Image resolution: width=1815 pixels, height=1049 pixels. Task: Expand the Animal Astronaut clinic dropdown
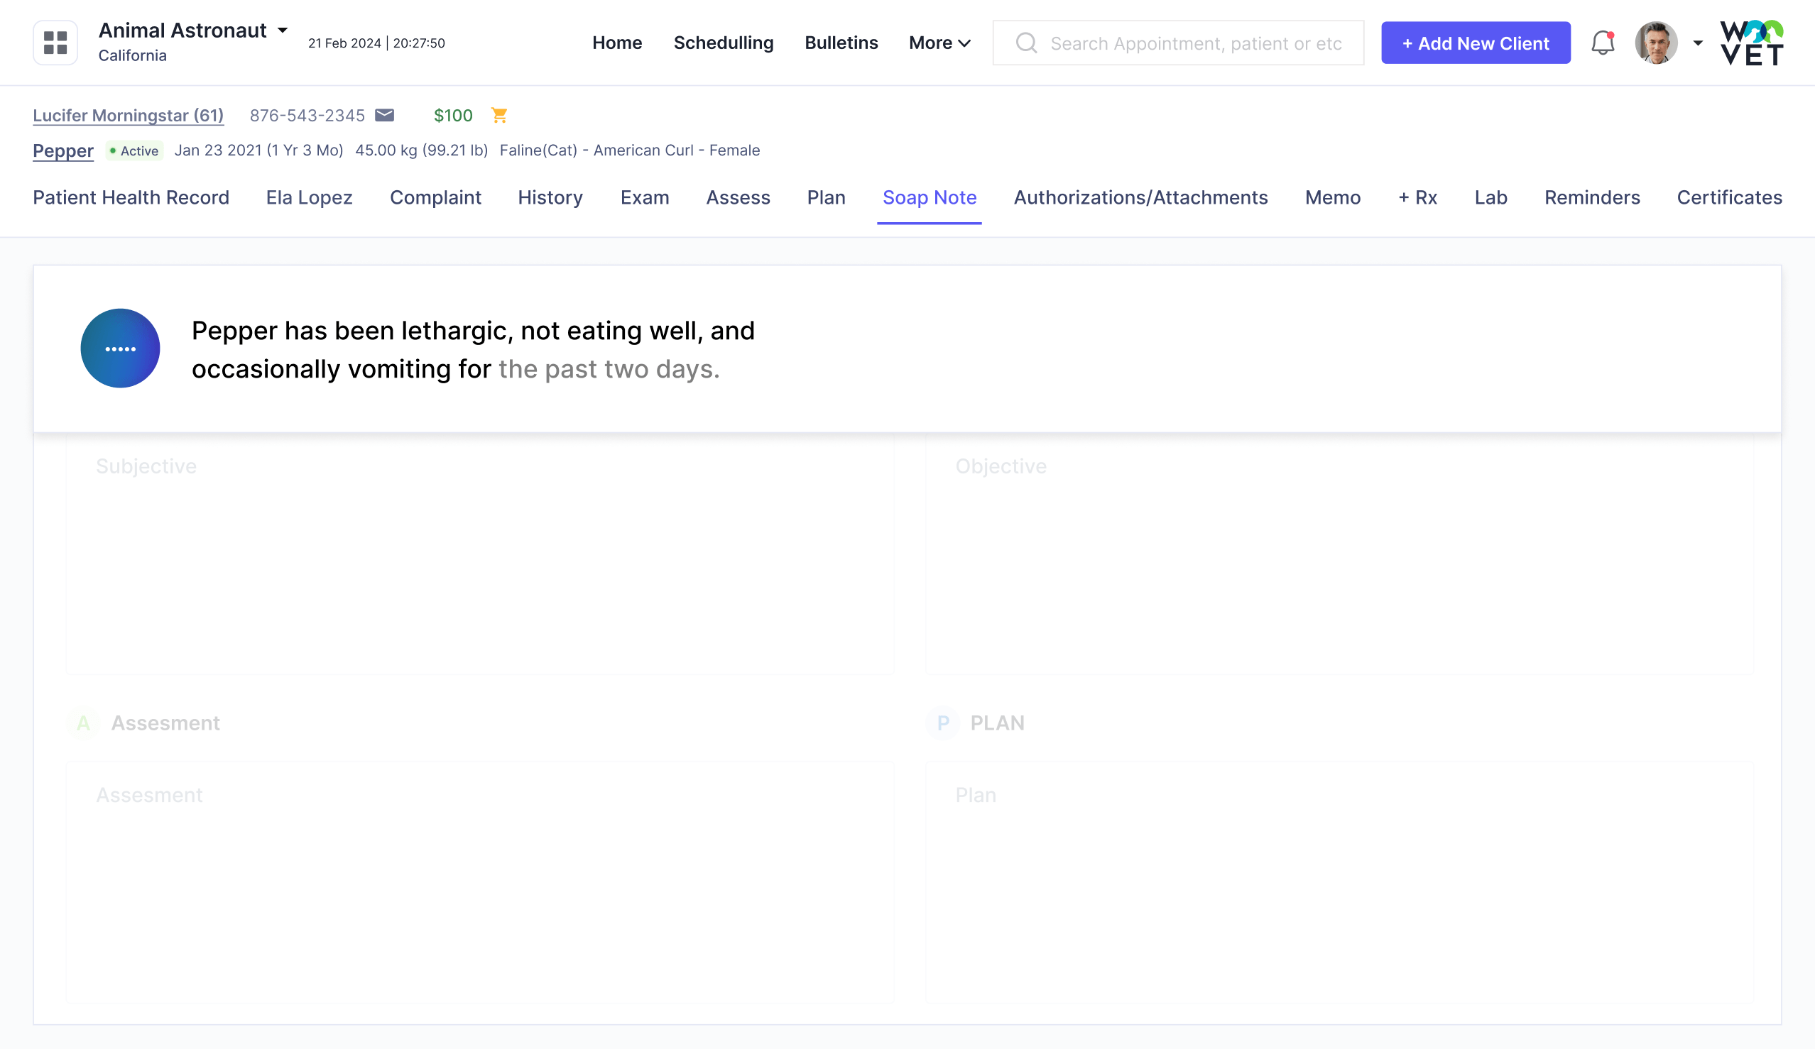[283, 31]
